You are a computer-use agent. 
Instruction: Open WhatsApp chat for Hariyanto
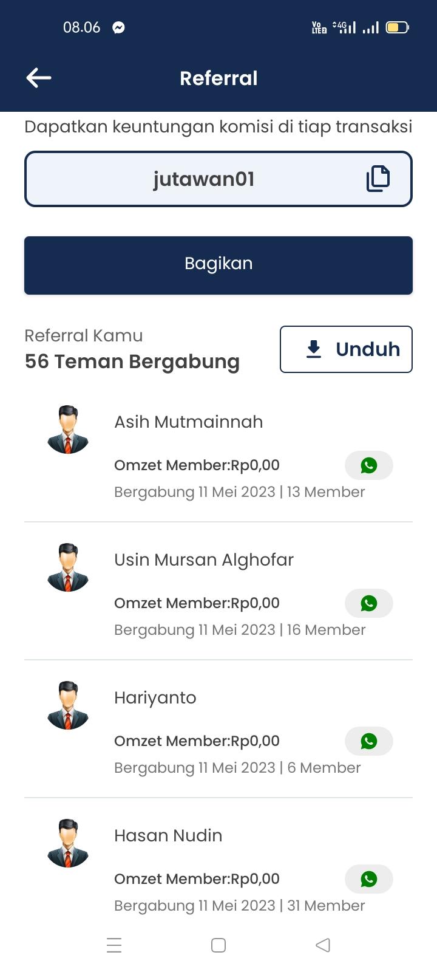[369, 741]
